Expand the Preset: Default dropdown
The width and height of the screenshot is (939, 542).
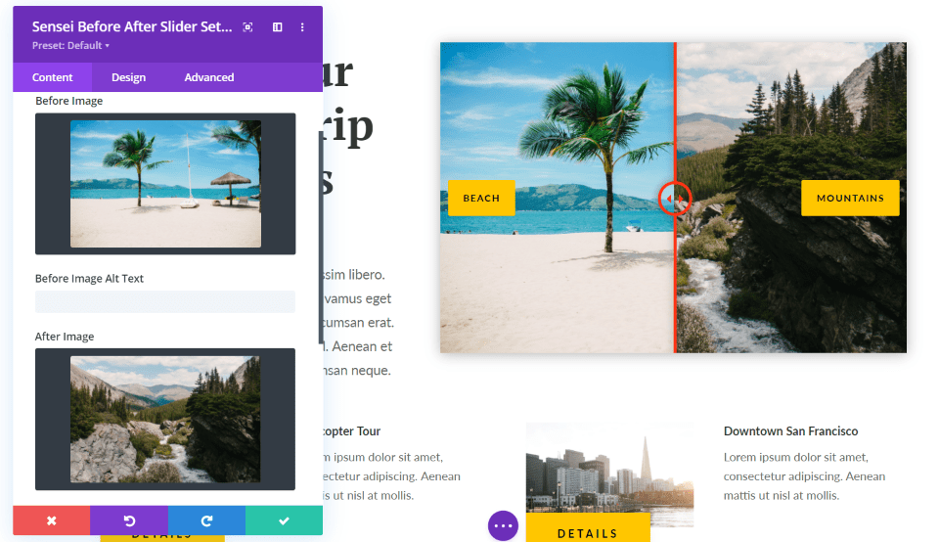pyautogui.click(x=70, y=46)
